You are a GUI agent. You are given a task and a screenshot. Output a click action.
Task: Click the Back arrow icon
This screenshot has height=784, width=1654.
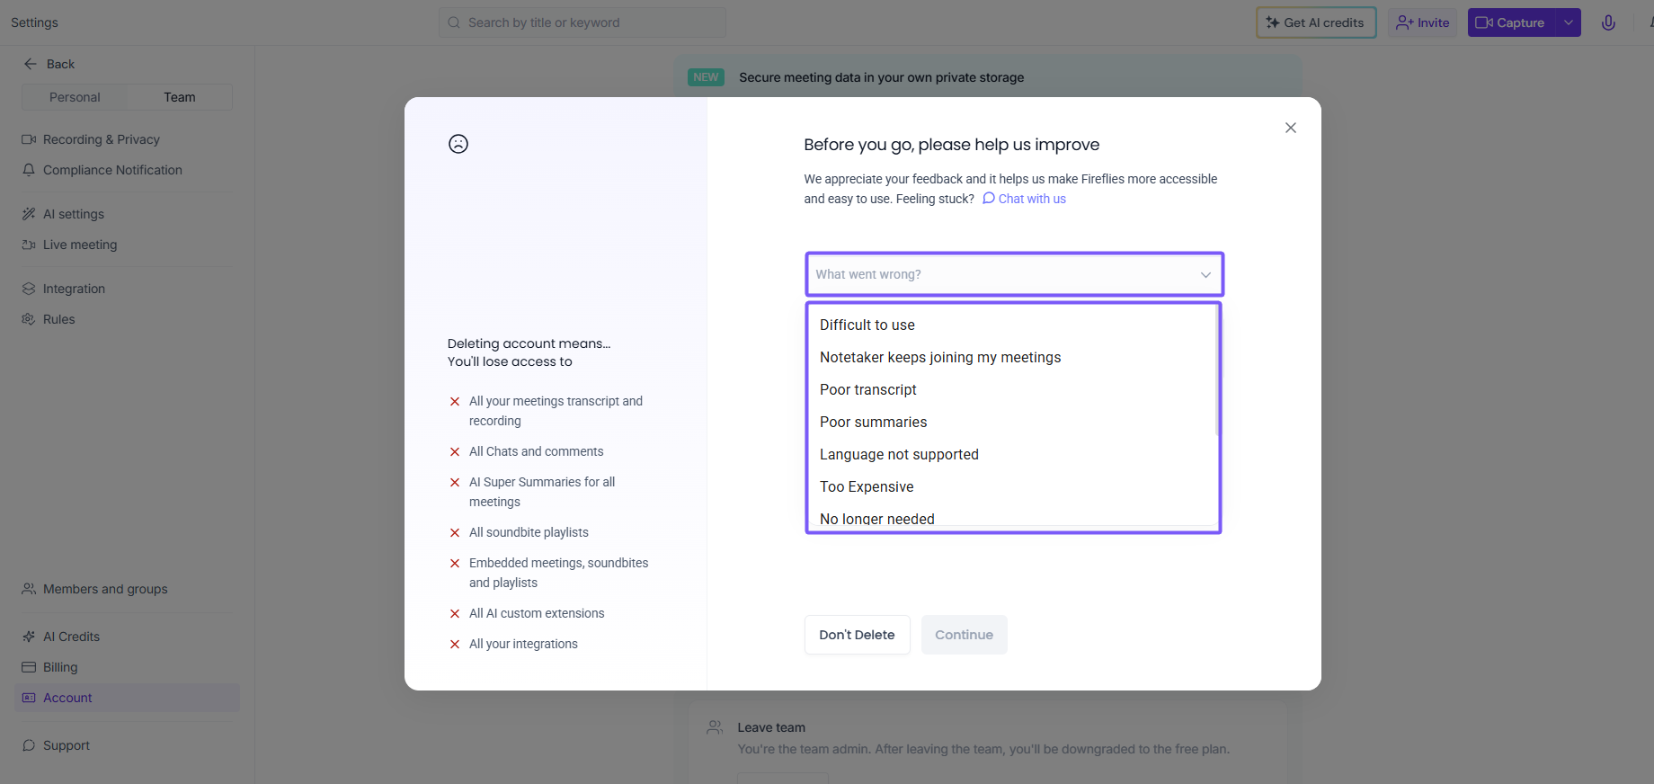point(31,64)
